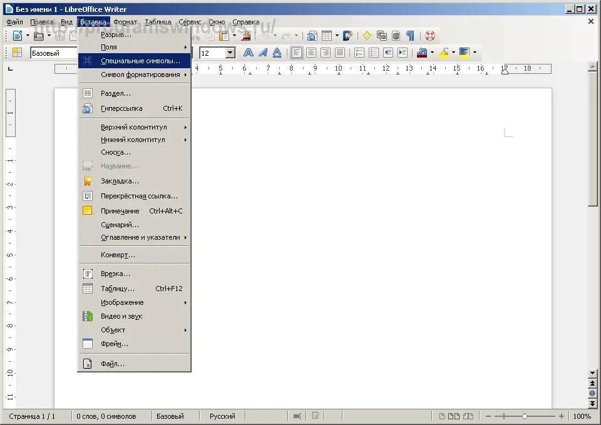Image resolution: width=601 pixels, height=425 pixels.
Task: Select the Гиперссылка menu entry
Action: 134,108
